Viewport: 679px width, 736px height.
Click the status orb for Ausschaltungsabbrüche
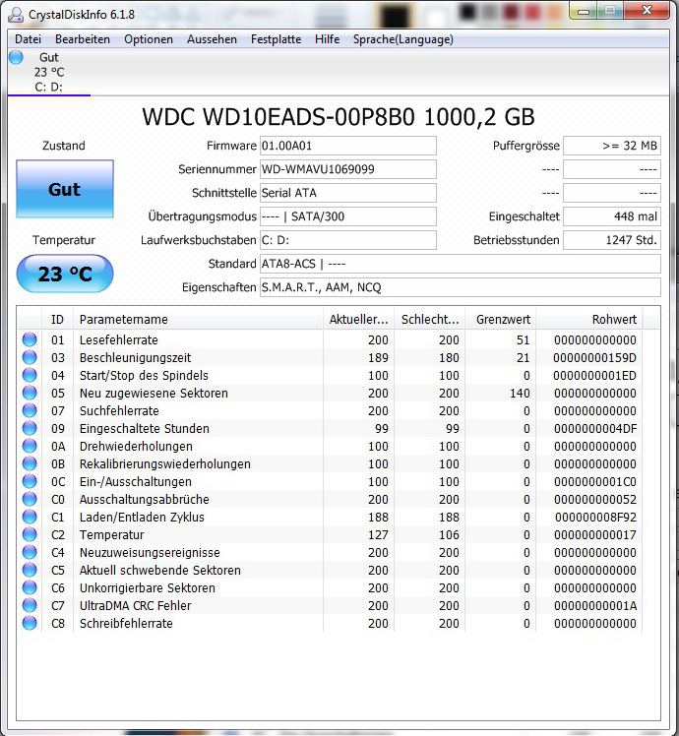click(x=30, y=499)
